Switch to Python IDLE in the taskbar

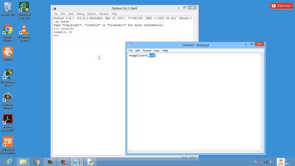pyautogui.click(x=90, y=162)
